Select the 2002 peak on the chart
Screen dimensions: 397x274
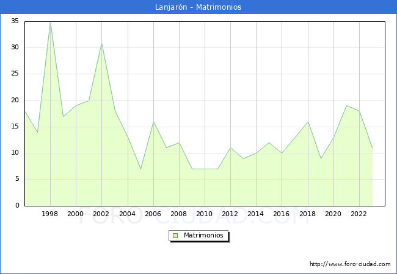(101, 43)
